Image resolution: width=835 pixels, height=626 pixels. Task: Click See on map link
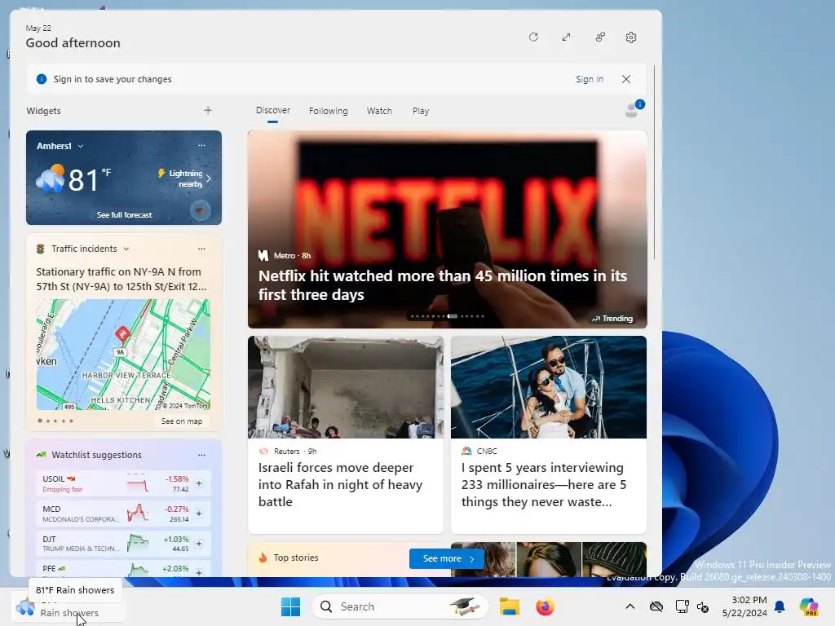pyautogui.click(x=182, y=421)
